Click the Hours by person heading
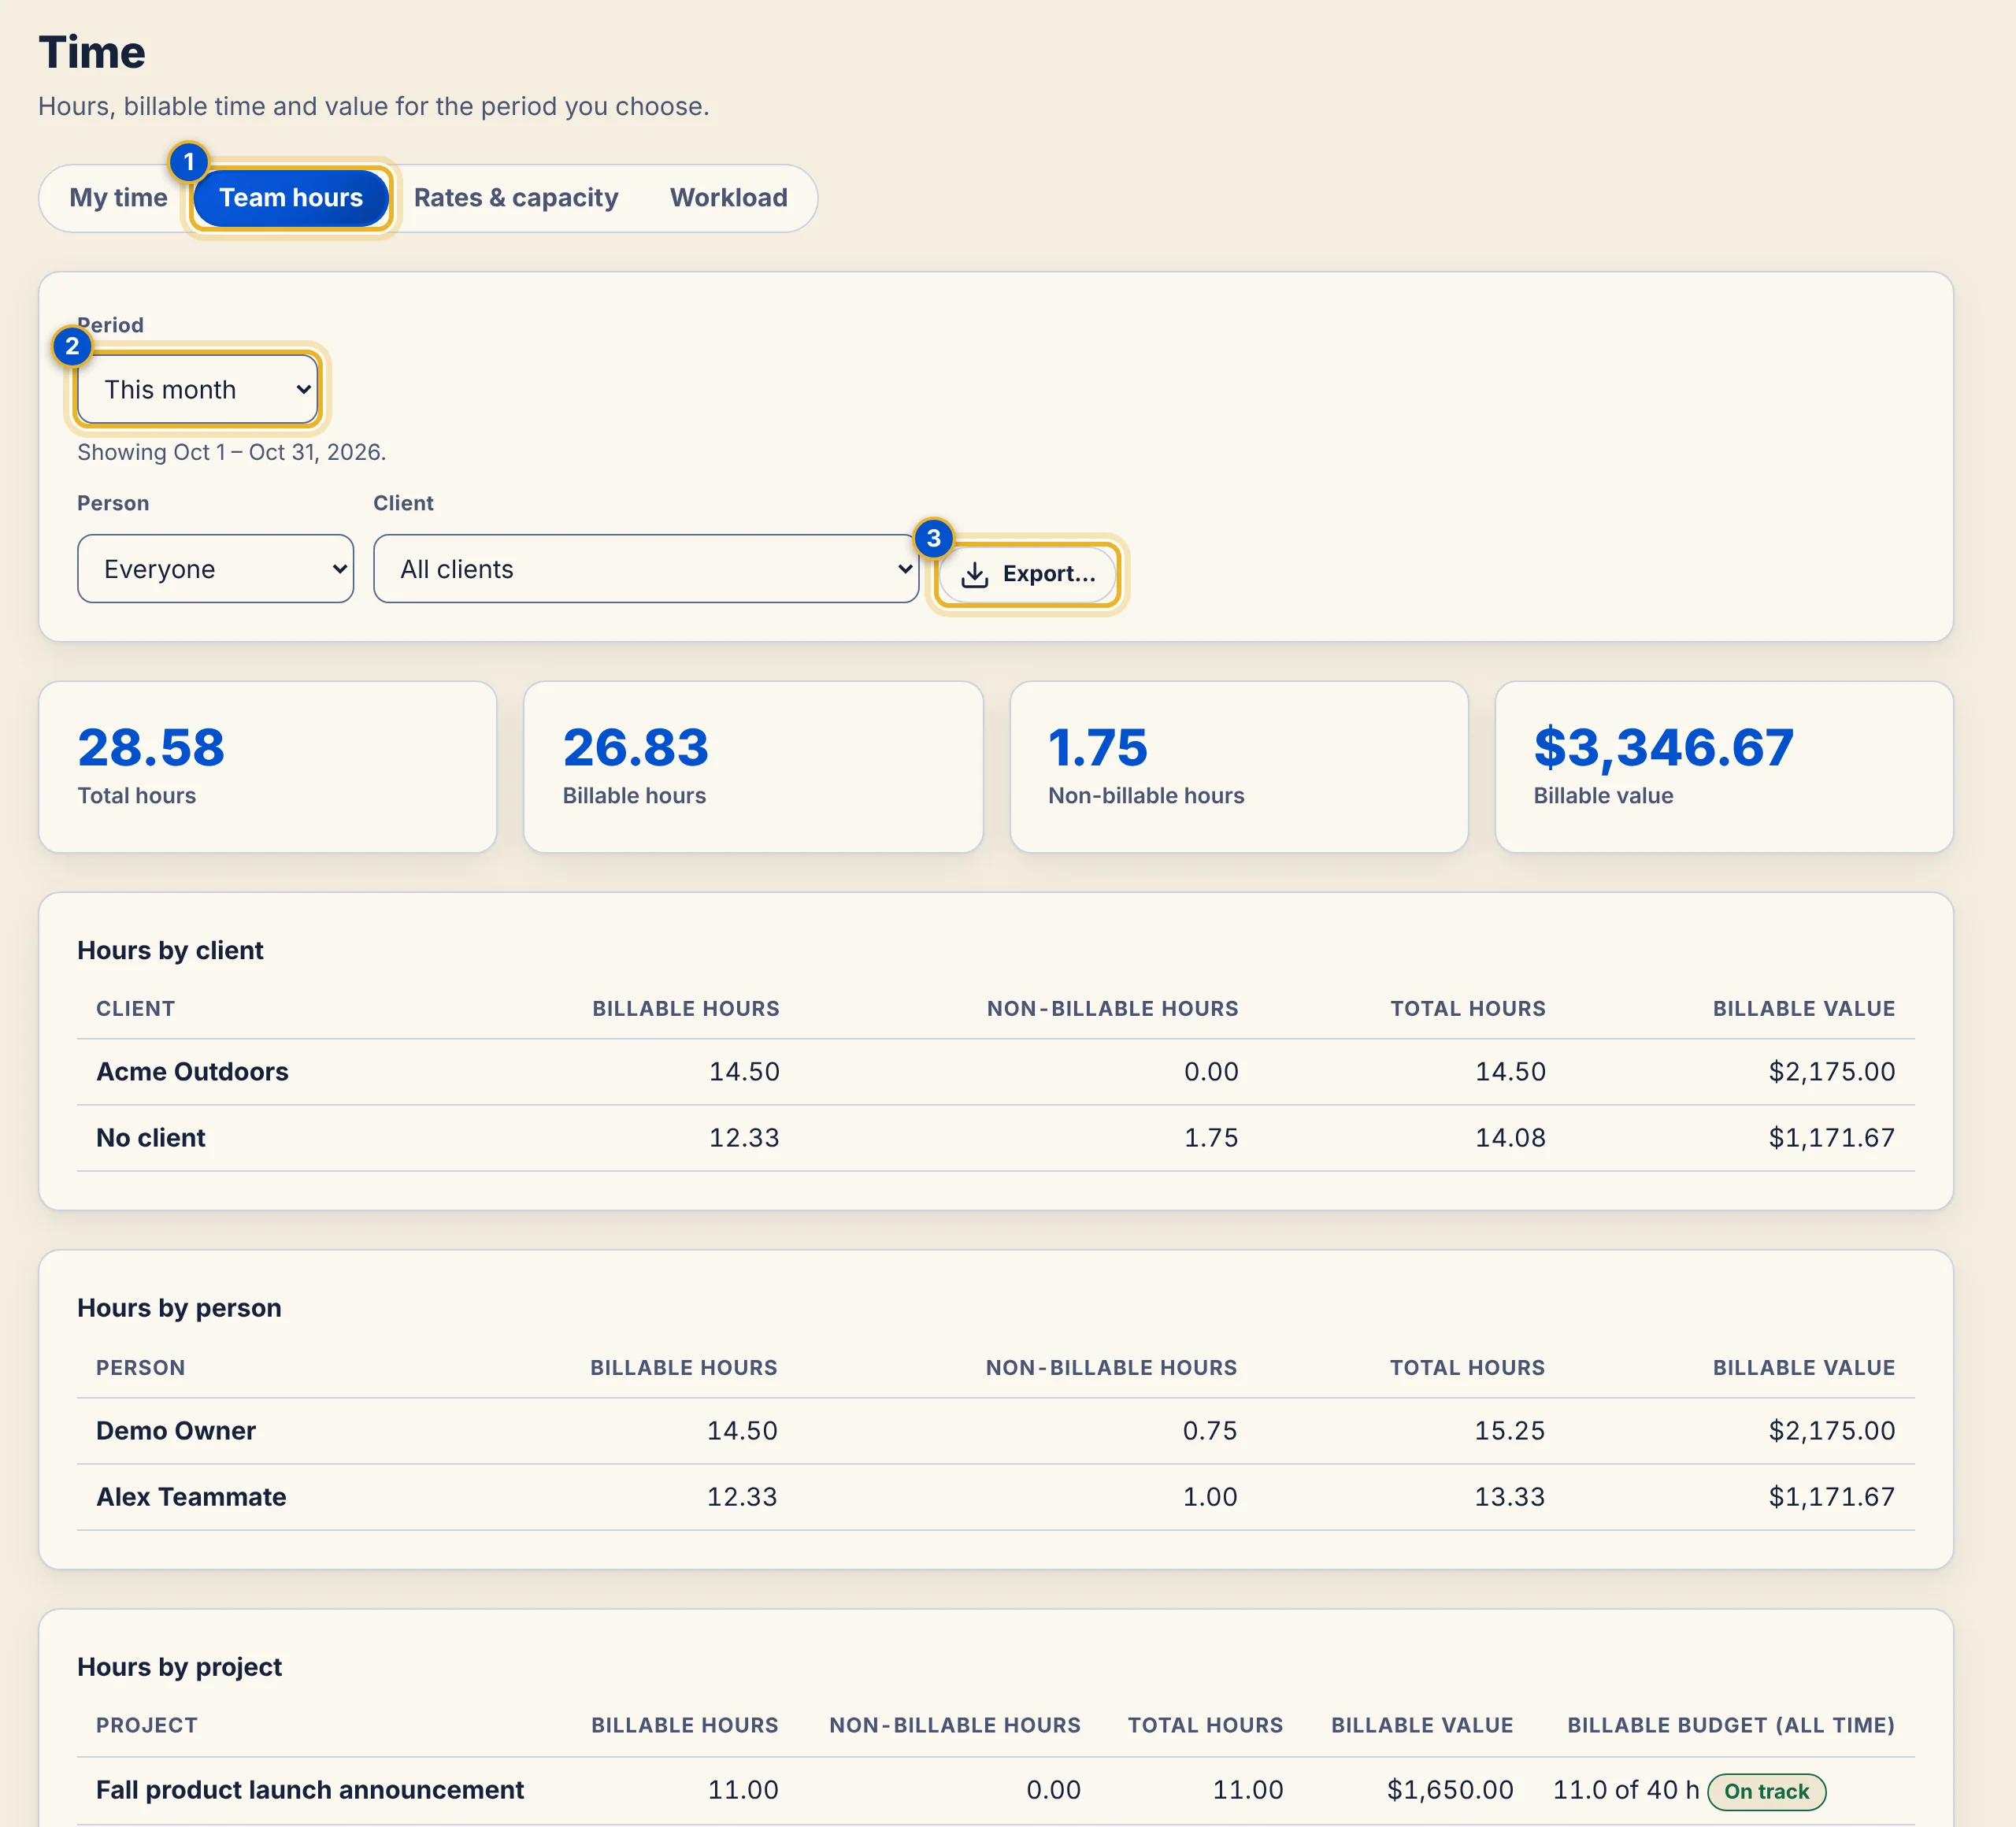The height and width of the screenshot is (1827, 2016). (179, 1308)
